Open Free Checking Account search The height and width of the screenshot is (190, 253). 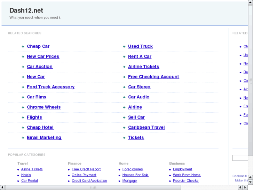[153, 77]
